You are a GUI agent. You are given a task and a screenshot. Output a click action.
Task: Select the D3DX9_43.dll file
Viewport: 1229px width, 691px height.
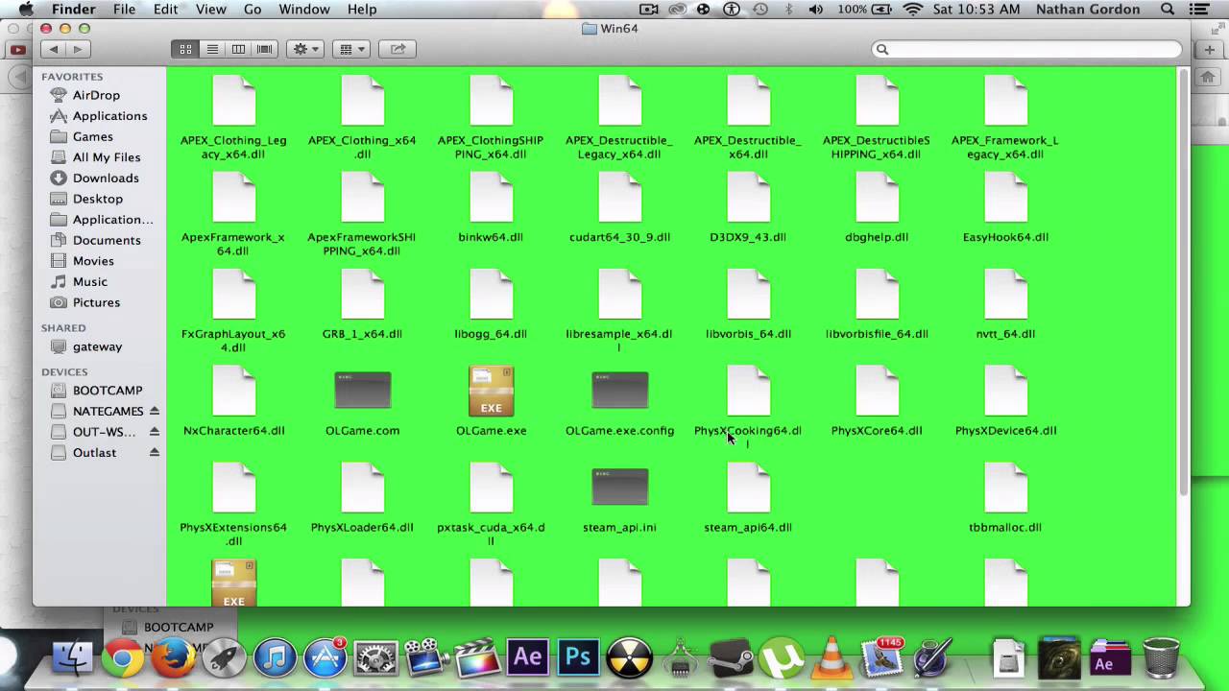tap(748, 208)
